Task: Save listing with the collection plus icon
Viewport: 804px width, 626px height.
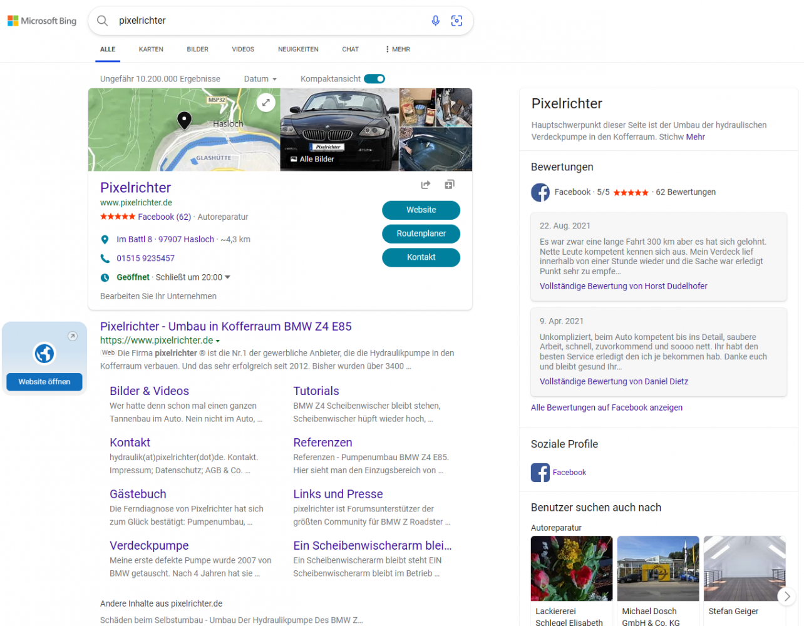Action: 450,185
